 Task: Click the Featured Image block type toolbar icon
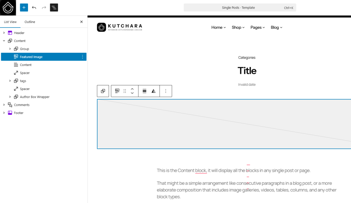click(x=117, y=91)
